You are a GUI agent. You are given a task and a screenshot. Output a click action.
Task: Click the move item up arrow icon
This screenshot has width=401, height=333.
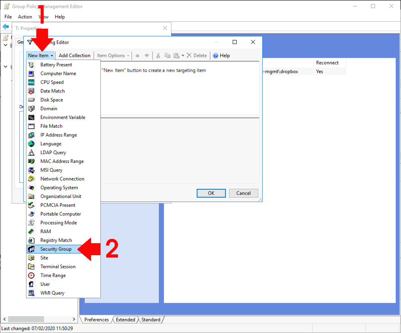[x=138, y=55]
